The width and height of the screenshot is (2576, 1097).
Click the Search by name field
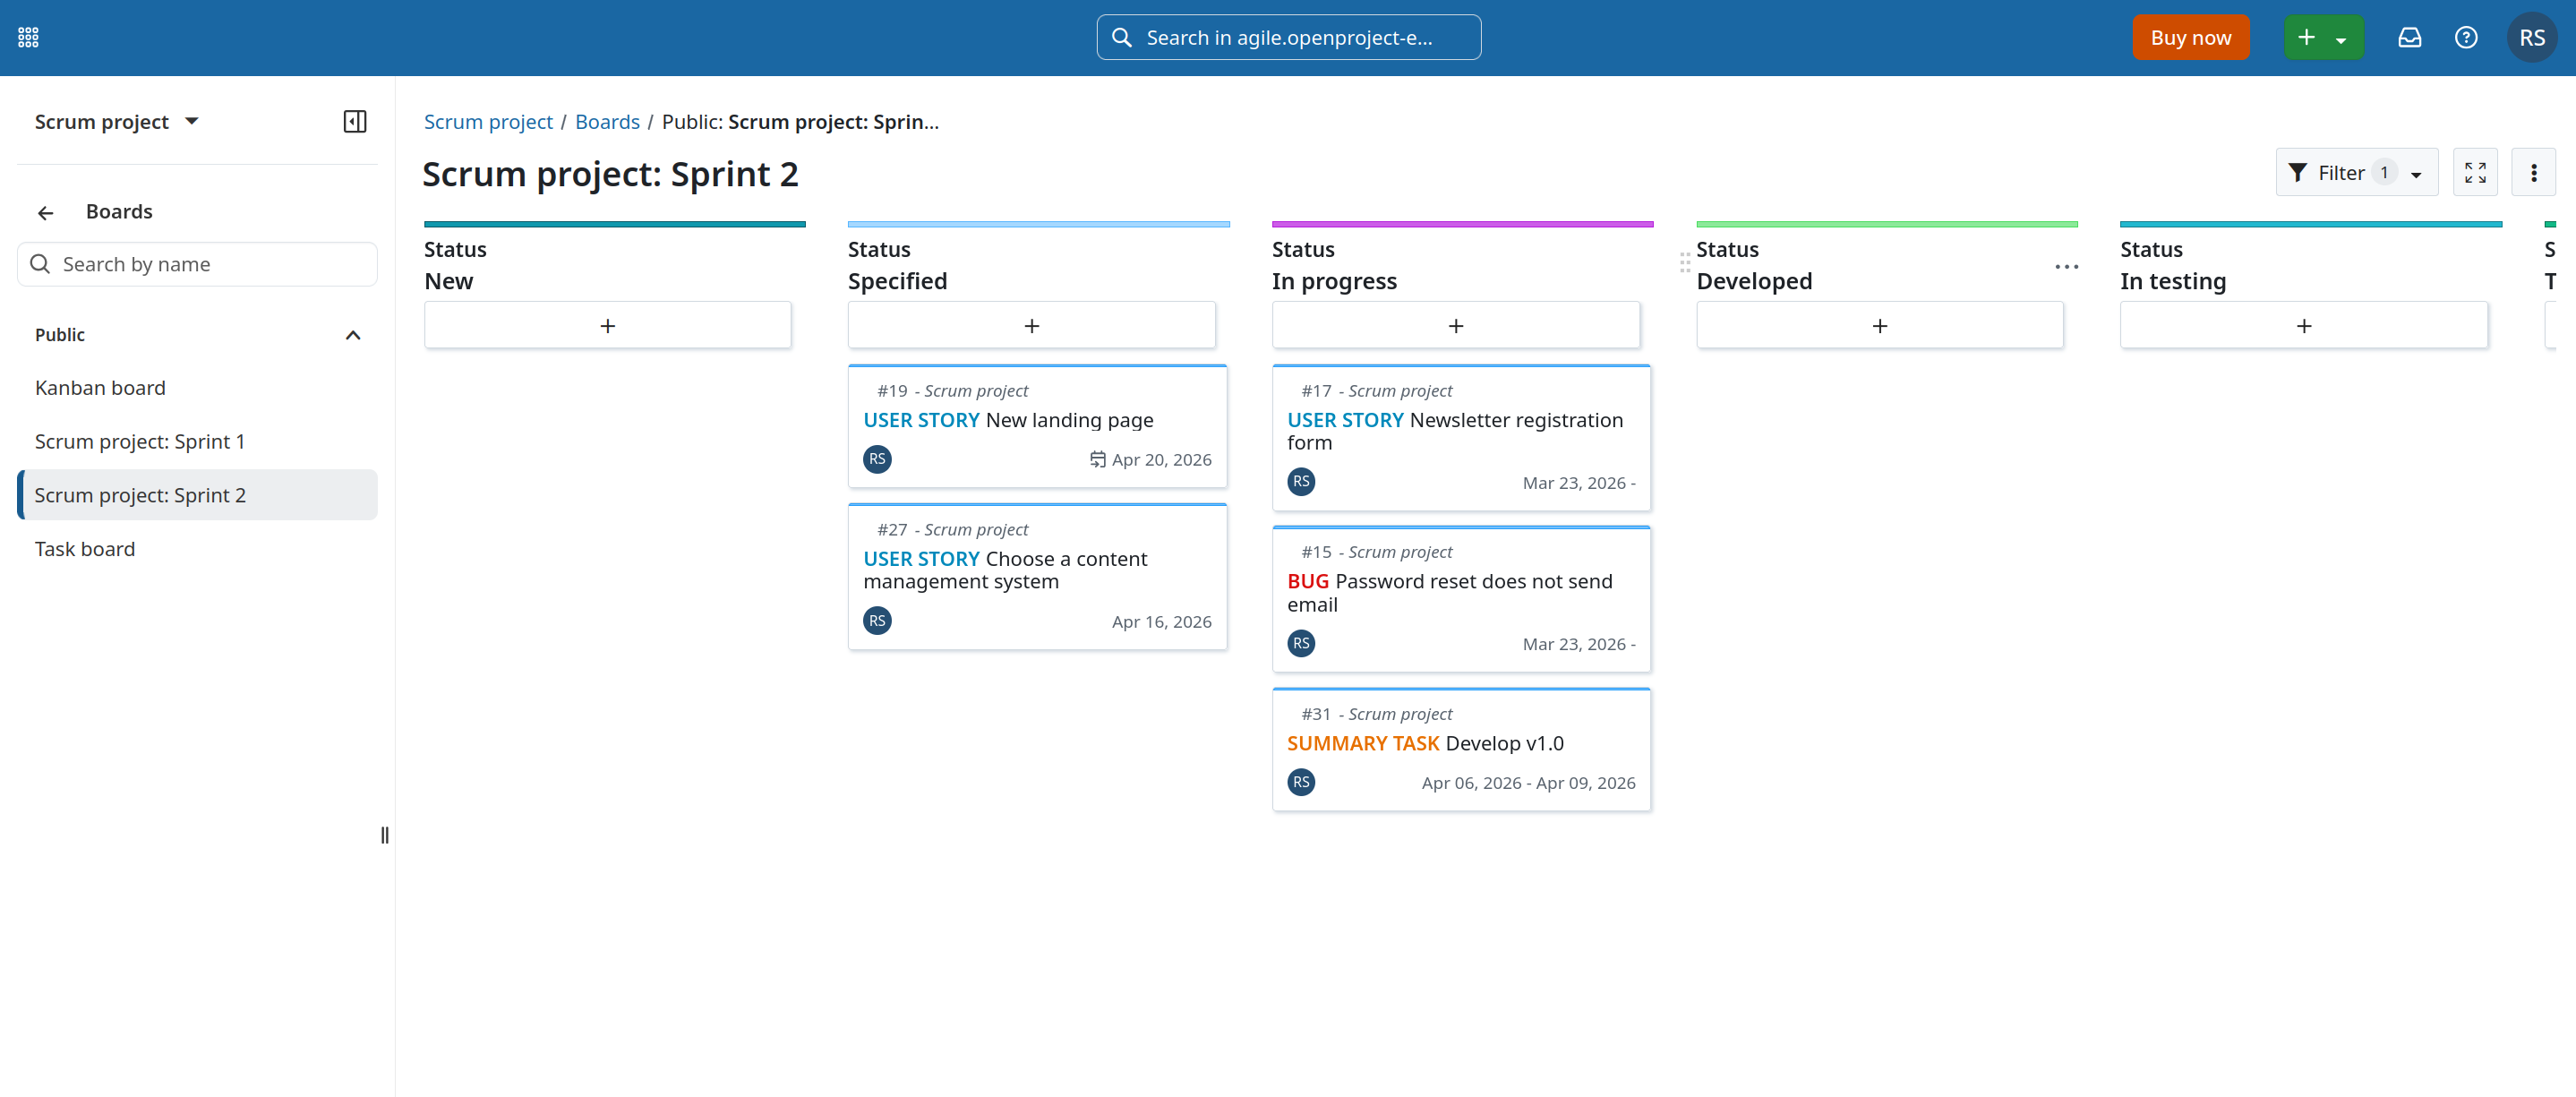pyautogui.click(x=197, y=264)
